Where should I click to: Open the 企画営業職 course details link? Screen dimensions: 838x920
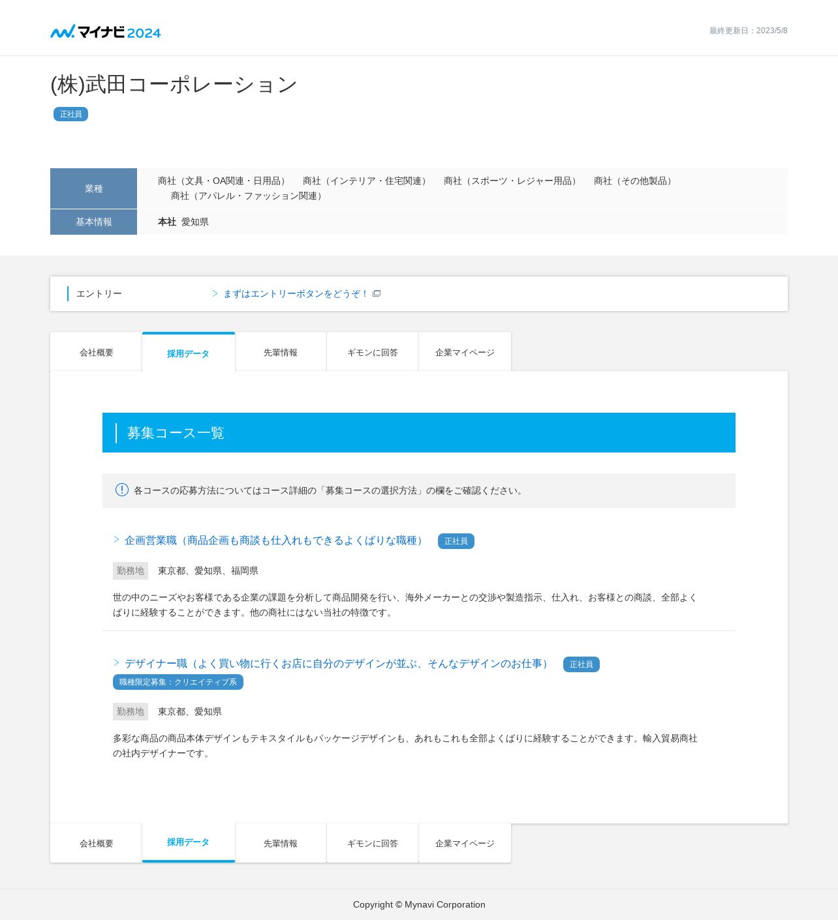click(x=275, y=540)
